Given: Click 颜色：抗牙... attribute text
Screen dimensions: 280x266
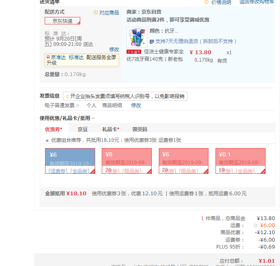Looking at the screenshot, I should click(x=164, y=31).
